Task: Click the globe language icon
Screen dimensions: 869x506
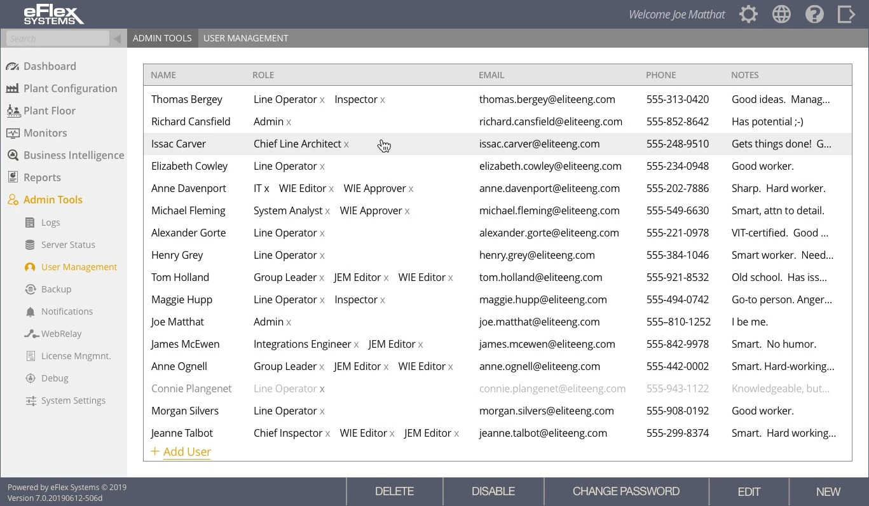Action: pyautogui.click(x=781, y=15)
